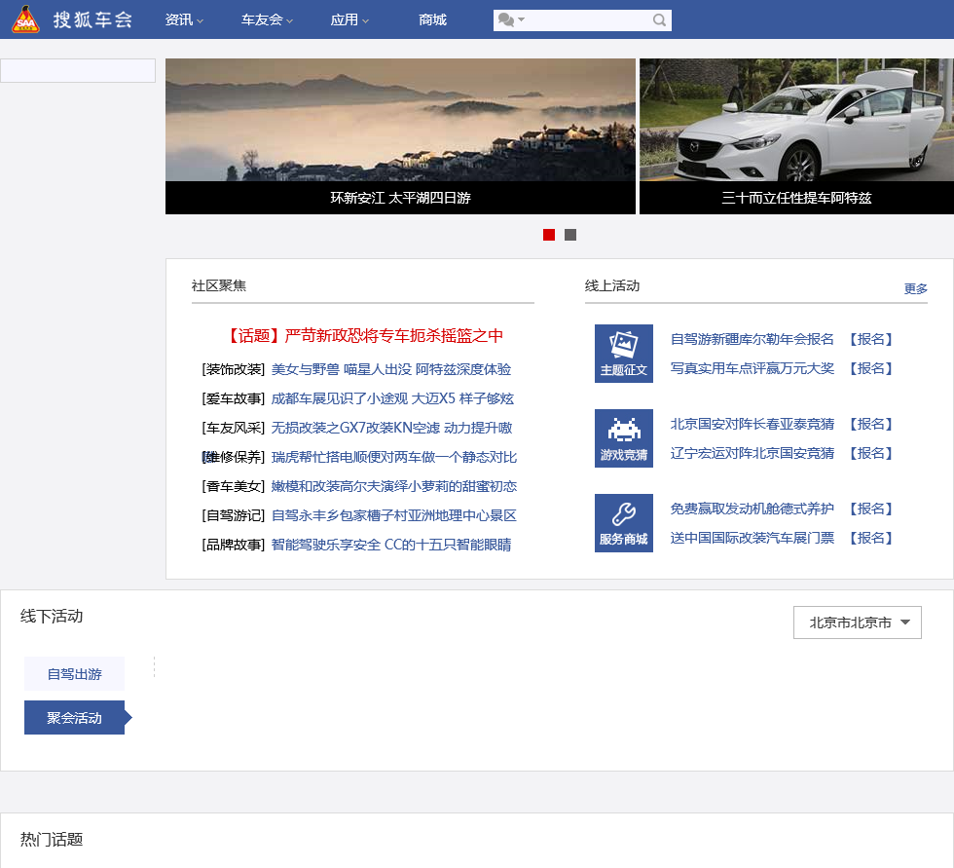Open the red 严苛新政恐将专车扼杀摇篮之中 topic
This screenshot has width=954, height=868.
(x=363, y=336)
